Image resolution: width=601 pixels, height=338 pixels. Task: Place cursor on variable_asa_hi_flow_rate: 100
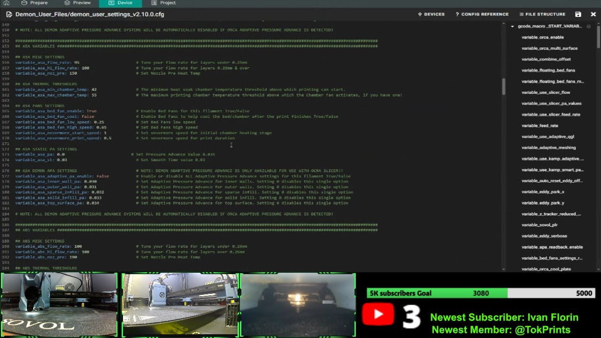[52, 68]
